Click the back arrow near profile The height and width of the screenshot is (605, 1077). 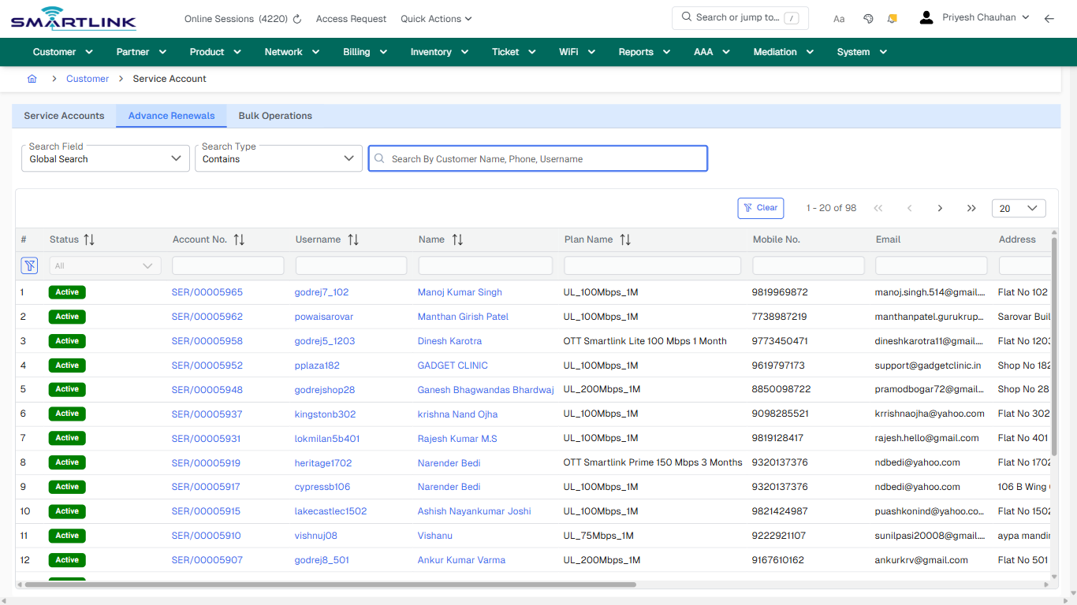click(1049, 17)
